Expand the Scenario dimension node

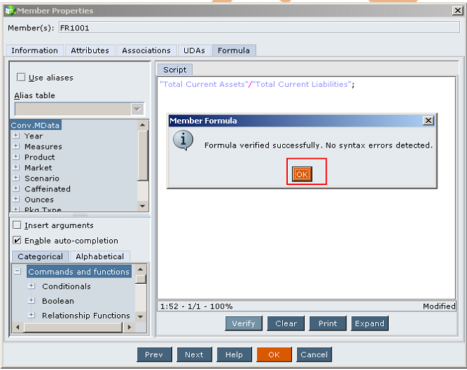tap(16, 178)
